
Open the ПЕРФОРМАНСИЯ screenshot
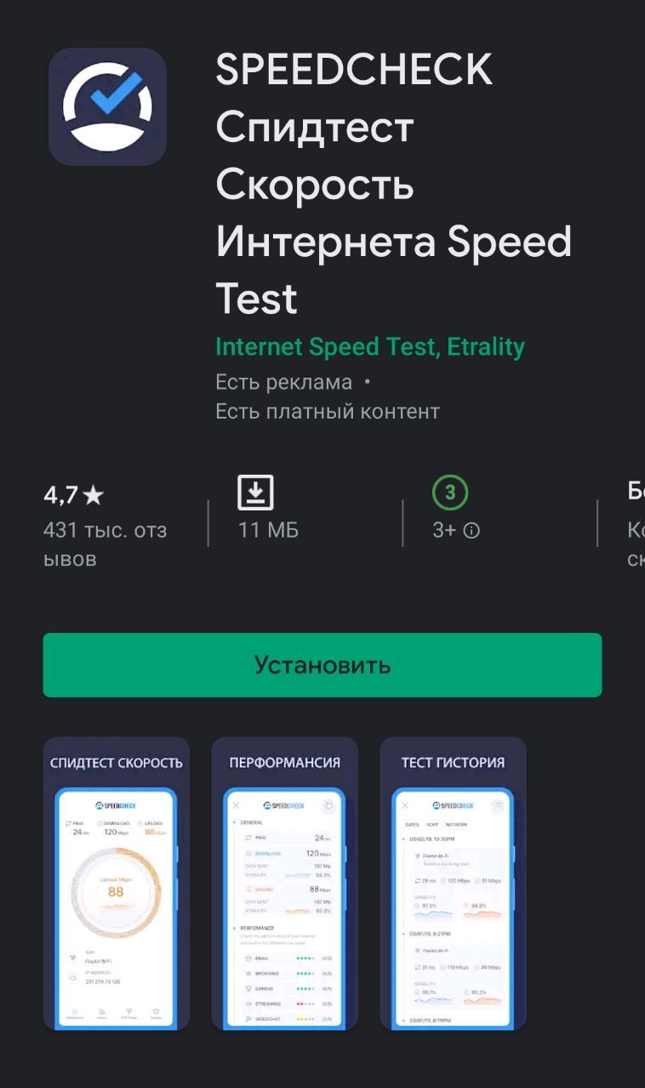pyautogui.click(x=284, y=883)
